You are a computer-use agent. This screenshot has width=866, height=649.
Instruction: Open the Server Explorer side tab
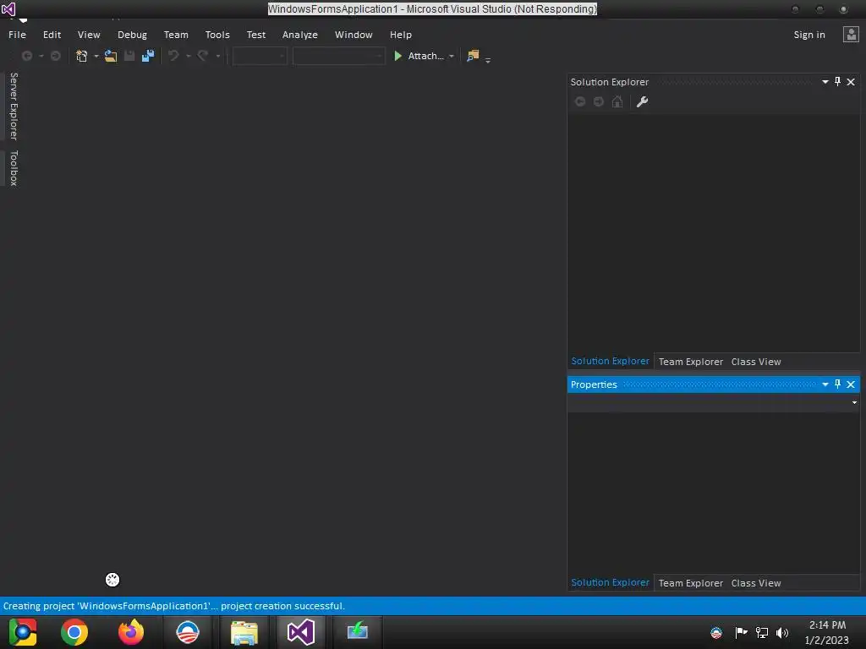point(14,106)
